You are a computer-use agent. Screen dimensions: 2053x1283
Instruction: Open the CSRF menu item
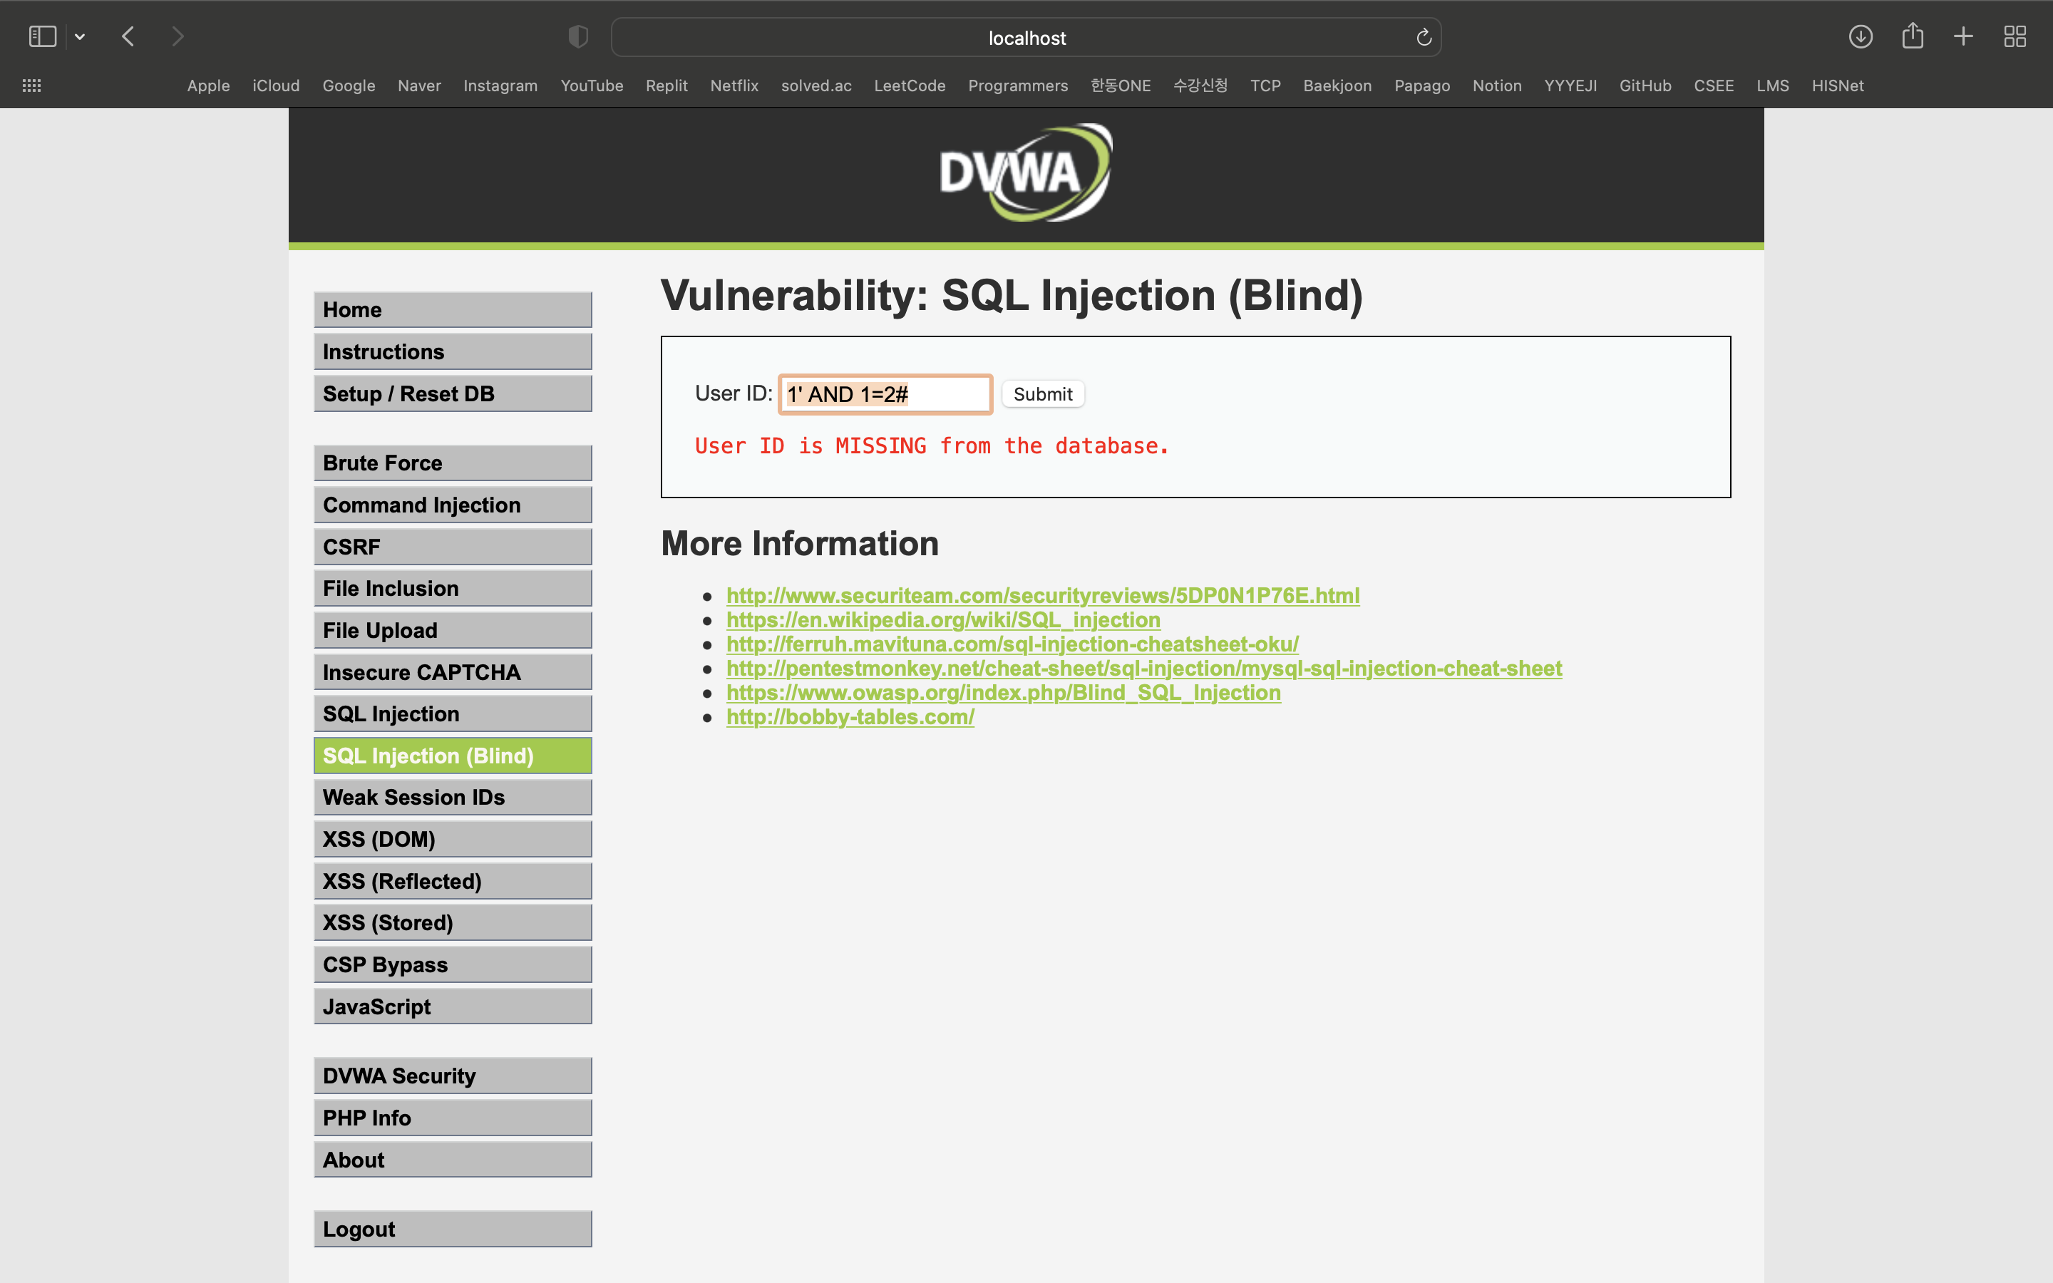tap(452, 547)
